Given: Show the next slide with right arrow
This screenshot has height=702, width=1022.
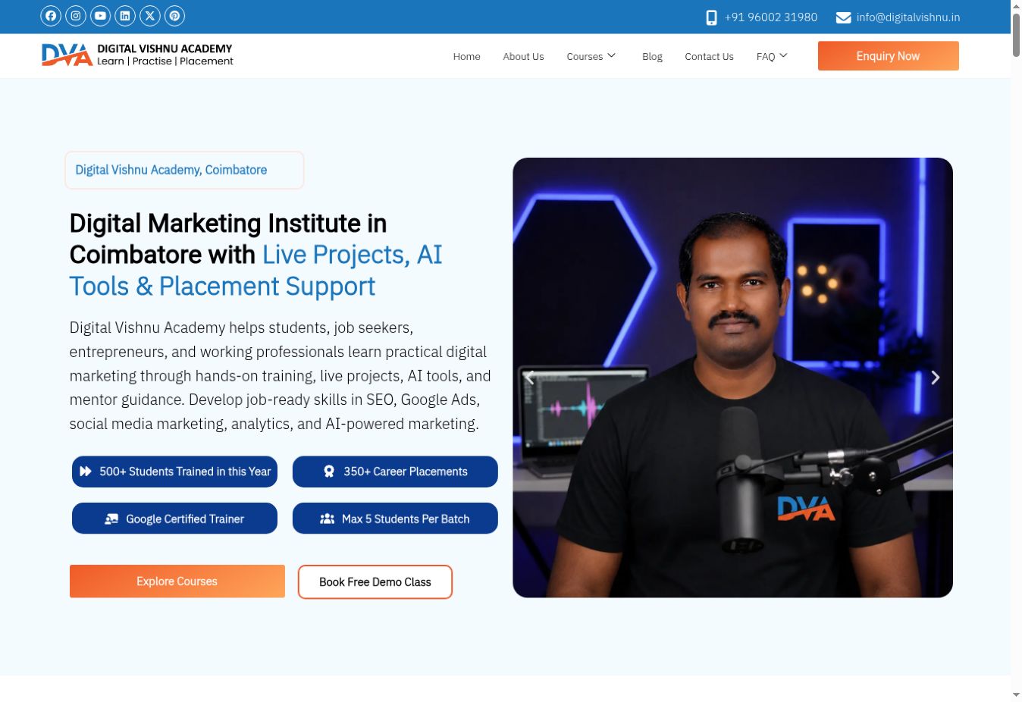Looking at the screenshot, I should point(936,378).
